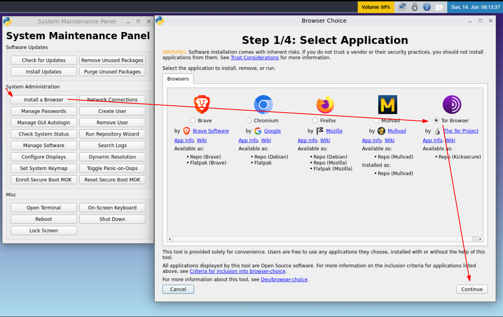Click the Tor Browser purple logo
This screenshot has width=503, height=317.
point(452,105)
